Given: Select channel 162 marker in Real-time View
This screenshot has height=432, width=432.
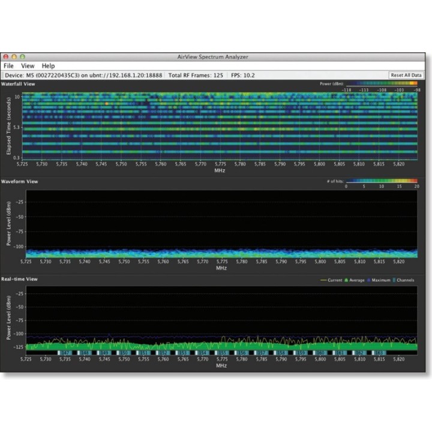Looking at the screenshot, I should (359, 353).
